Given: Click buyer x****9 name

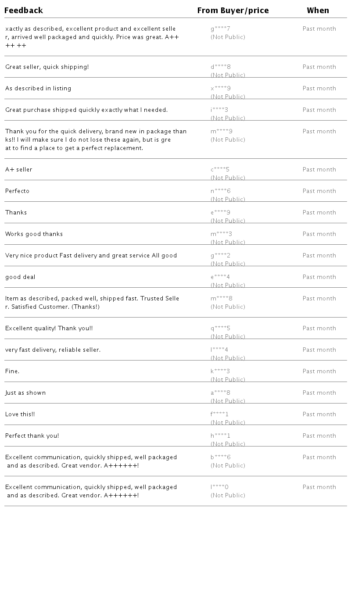Looking at the screenshot, I should (220, 89).
